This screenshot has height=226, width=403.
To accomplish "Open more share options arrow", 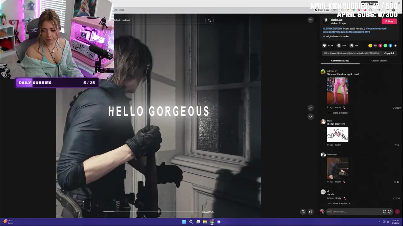I will [x=395, y=46].
